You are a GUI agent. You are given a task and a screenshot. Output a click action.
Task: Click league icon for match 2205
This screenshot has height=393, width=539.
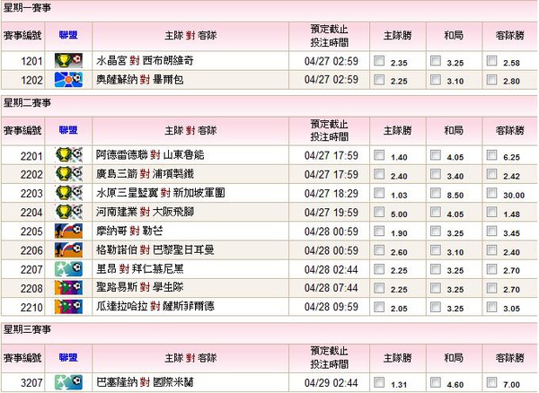pos(68,231)
